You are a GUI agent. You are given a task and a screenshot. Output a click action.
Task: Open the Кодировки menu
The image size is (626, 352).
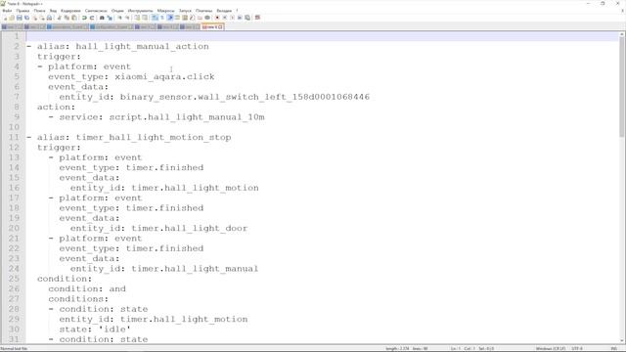tap(70, 11)
